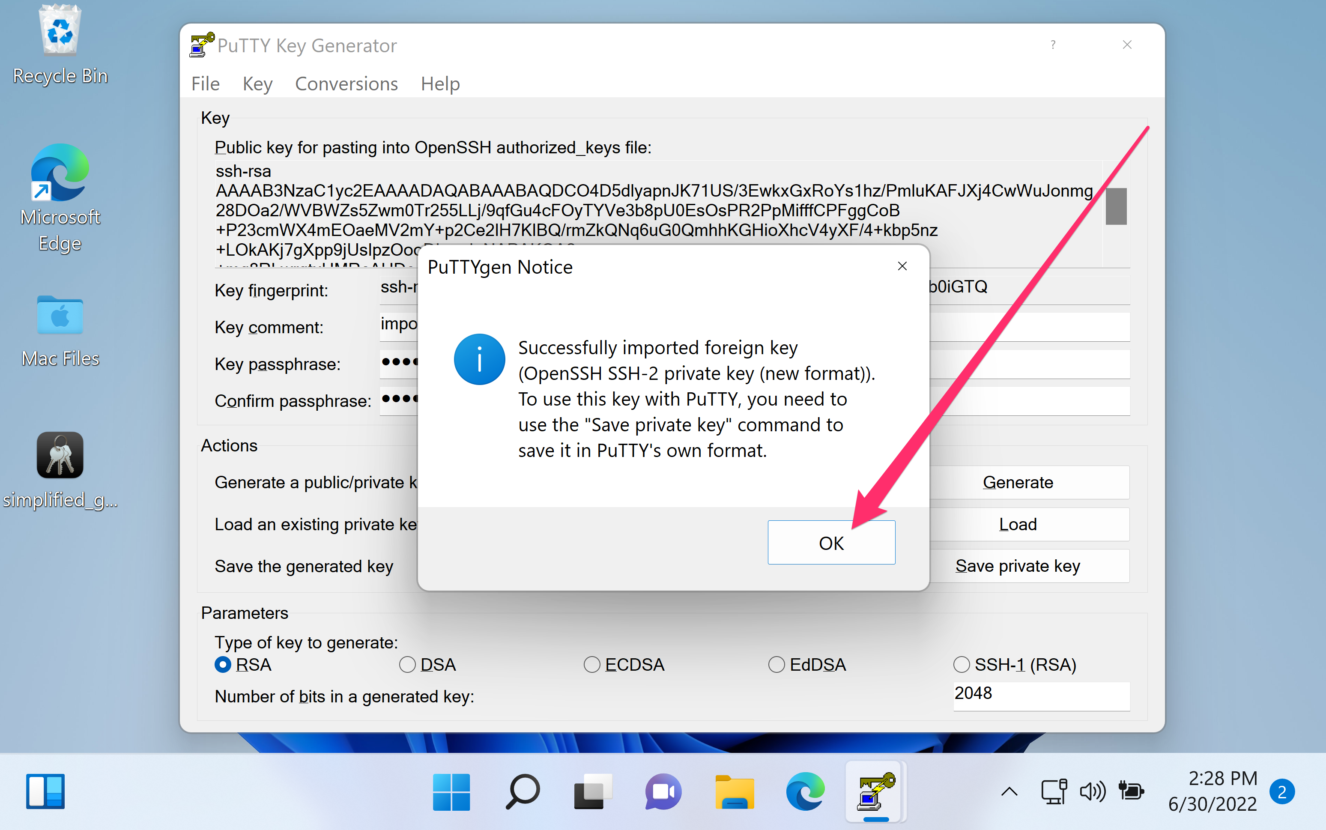Viewport: 1326px width, 830px height.
Task: Open File Explorer from the taskbar
Action: [x=735, y=791]
